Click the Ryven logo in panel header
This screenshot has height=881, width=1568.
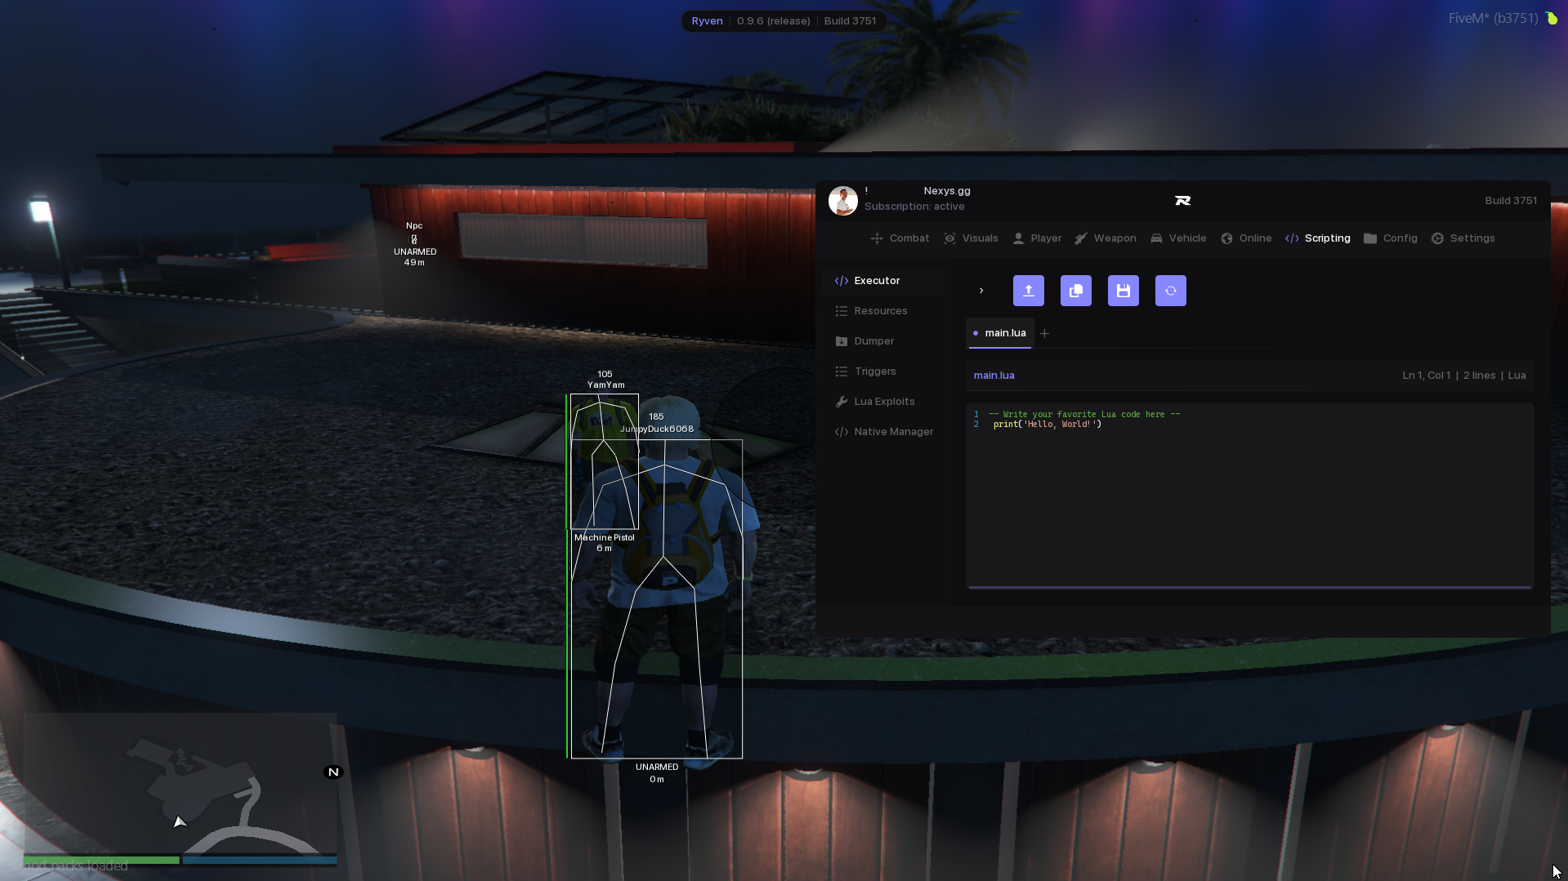1182,201
